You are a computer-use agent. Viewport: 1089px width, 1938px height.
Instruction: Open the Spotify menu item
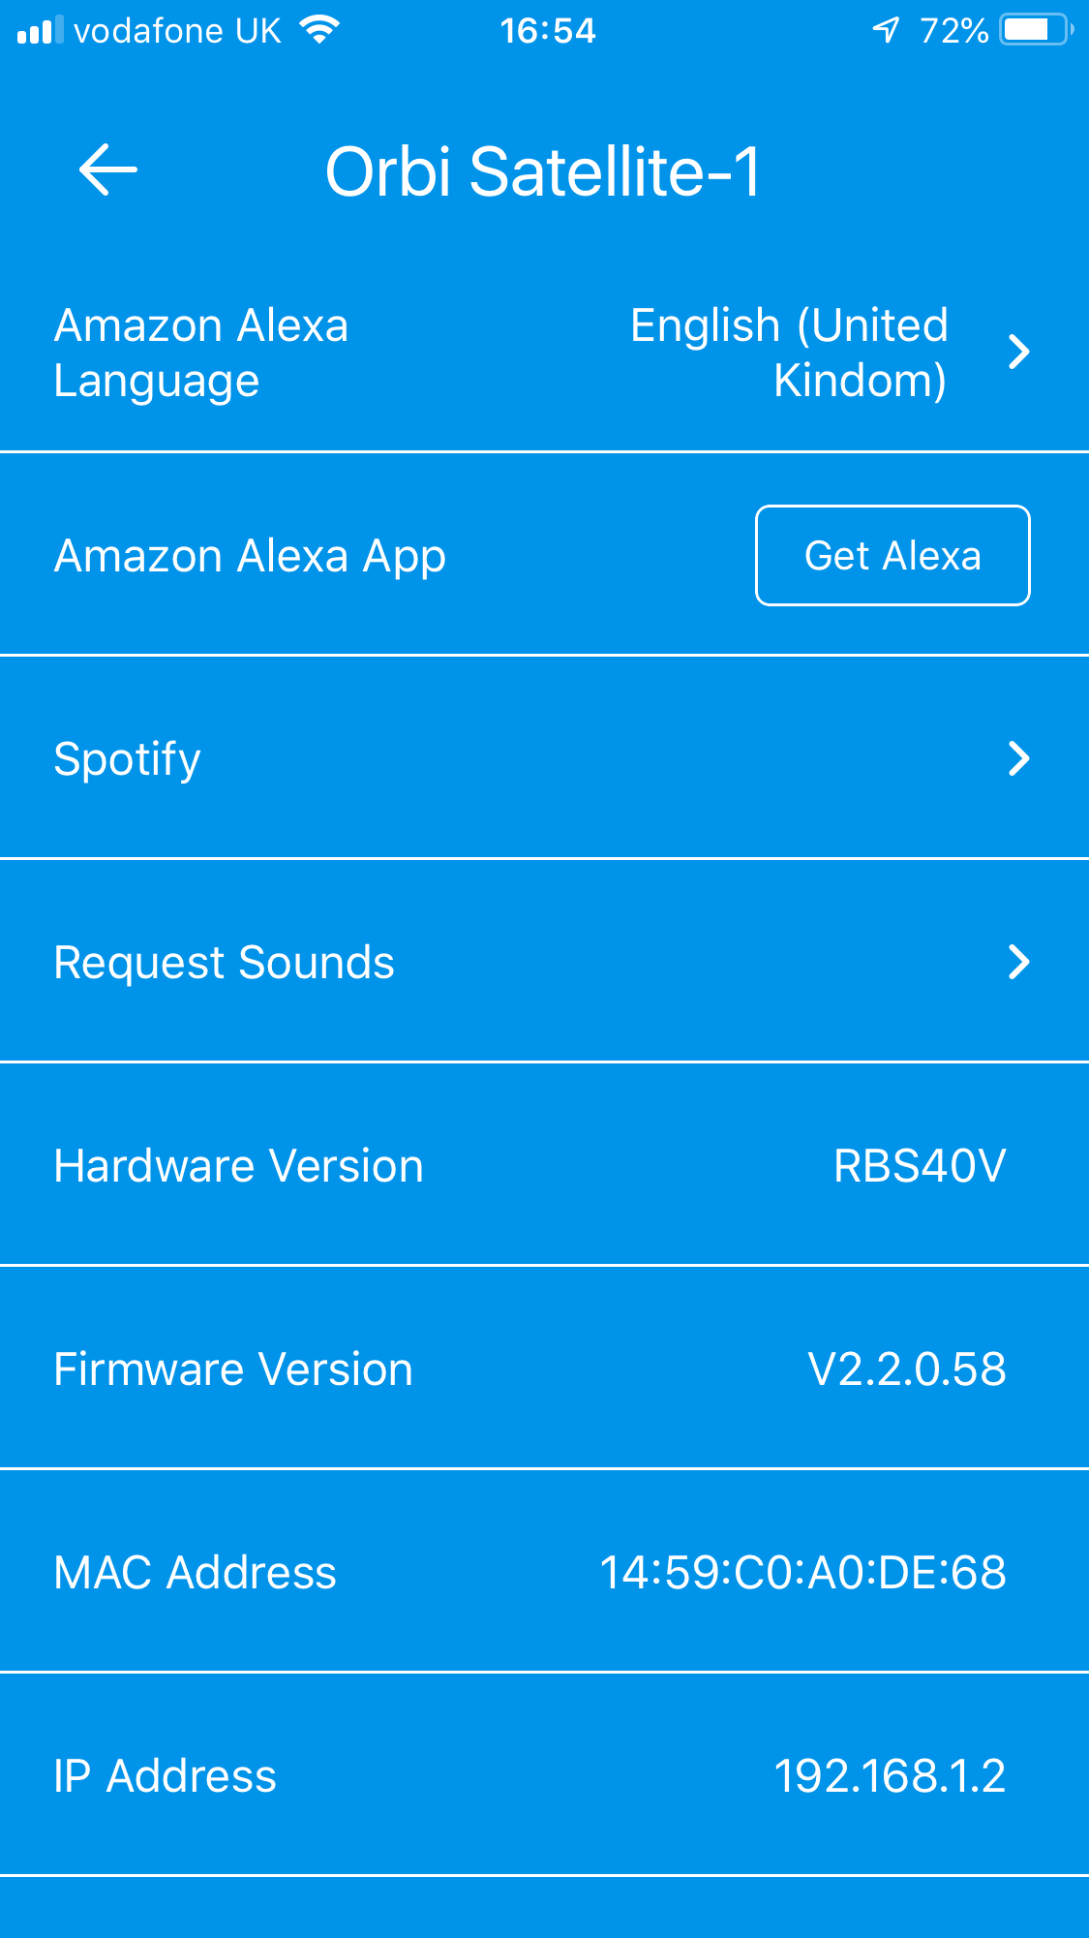coord(128,758)
